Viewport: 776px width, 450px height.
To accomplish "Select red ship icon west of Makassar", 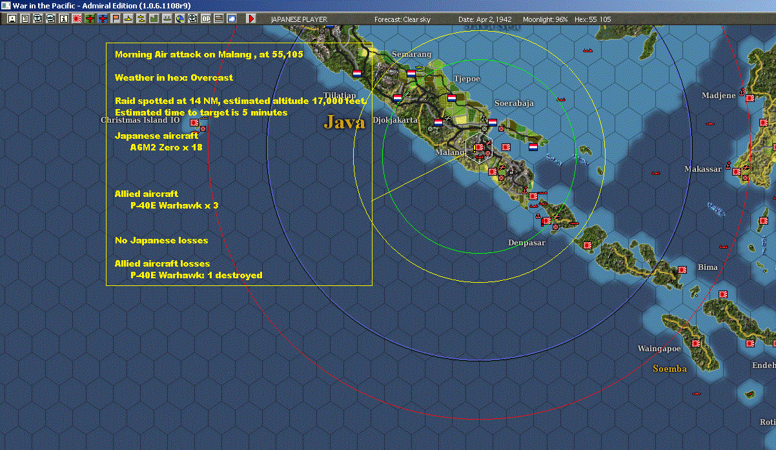I will 657,172.
